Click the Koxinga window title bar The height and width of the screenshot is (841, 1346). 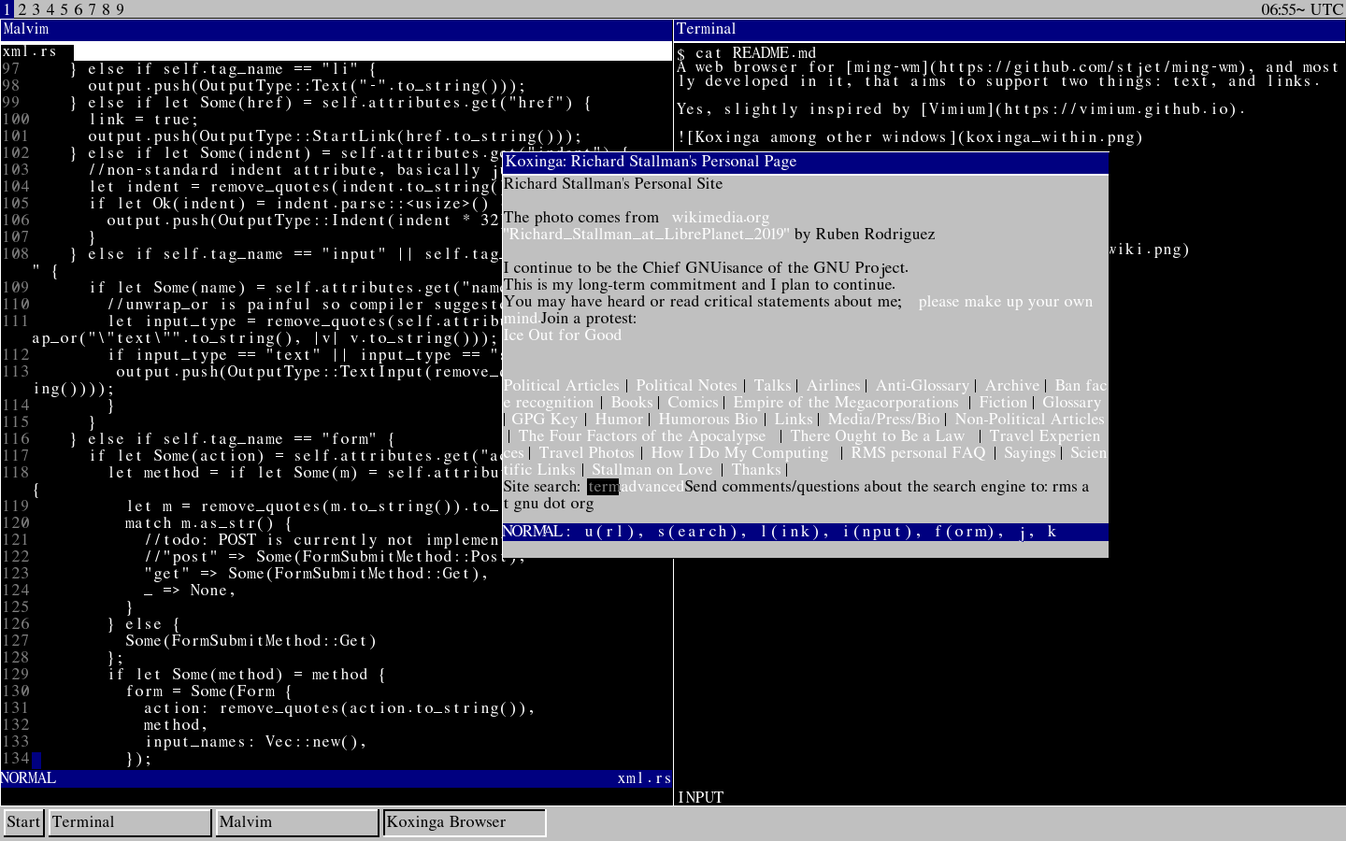[804, 162]
